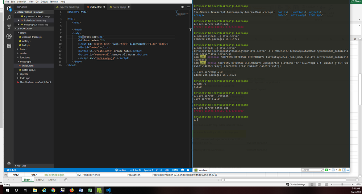This screenshot has width=362, height=194.
Task: Click the Excel zoom out minus button
Action: [332, 184]
